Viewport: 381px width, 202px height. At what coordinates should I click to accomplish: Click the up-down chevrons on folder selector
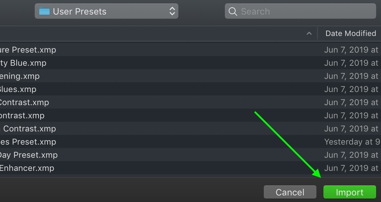172,11
